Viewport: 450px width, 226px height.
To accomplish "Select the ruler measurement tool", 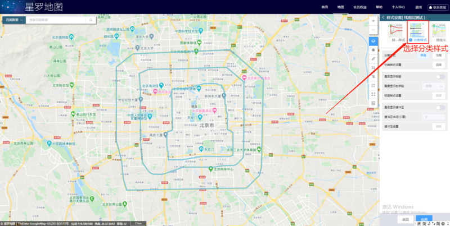I will click(373, 59).
